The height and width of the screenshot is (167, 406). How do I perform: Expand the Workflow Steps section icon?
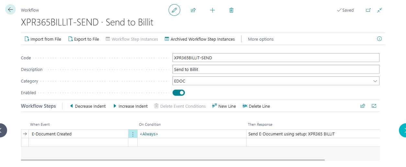(x=374, y=106)
